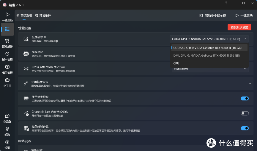
Task: Click the 模型哈希计算 setting title
Action: [40, 127]
